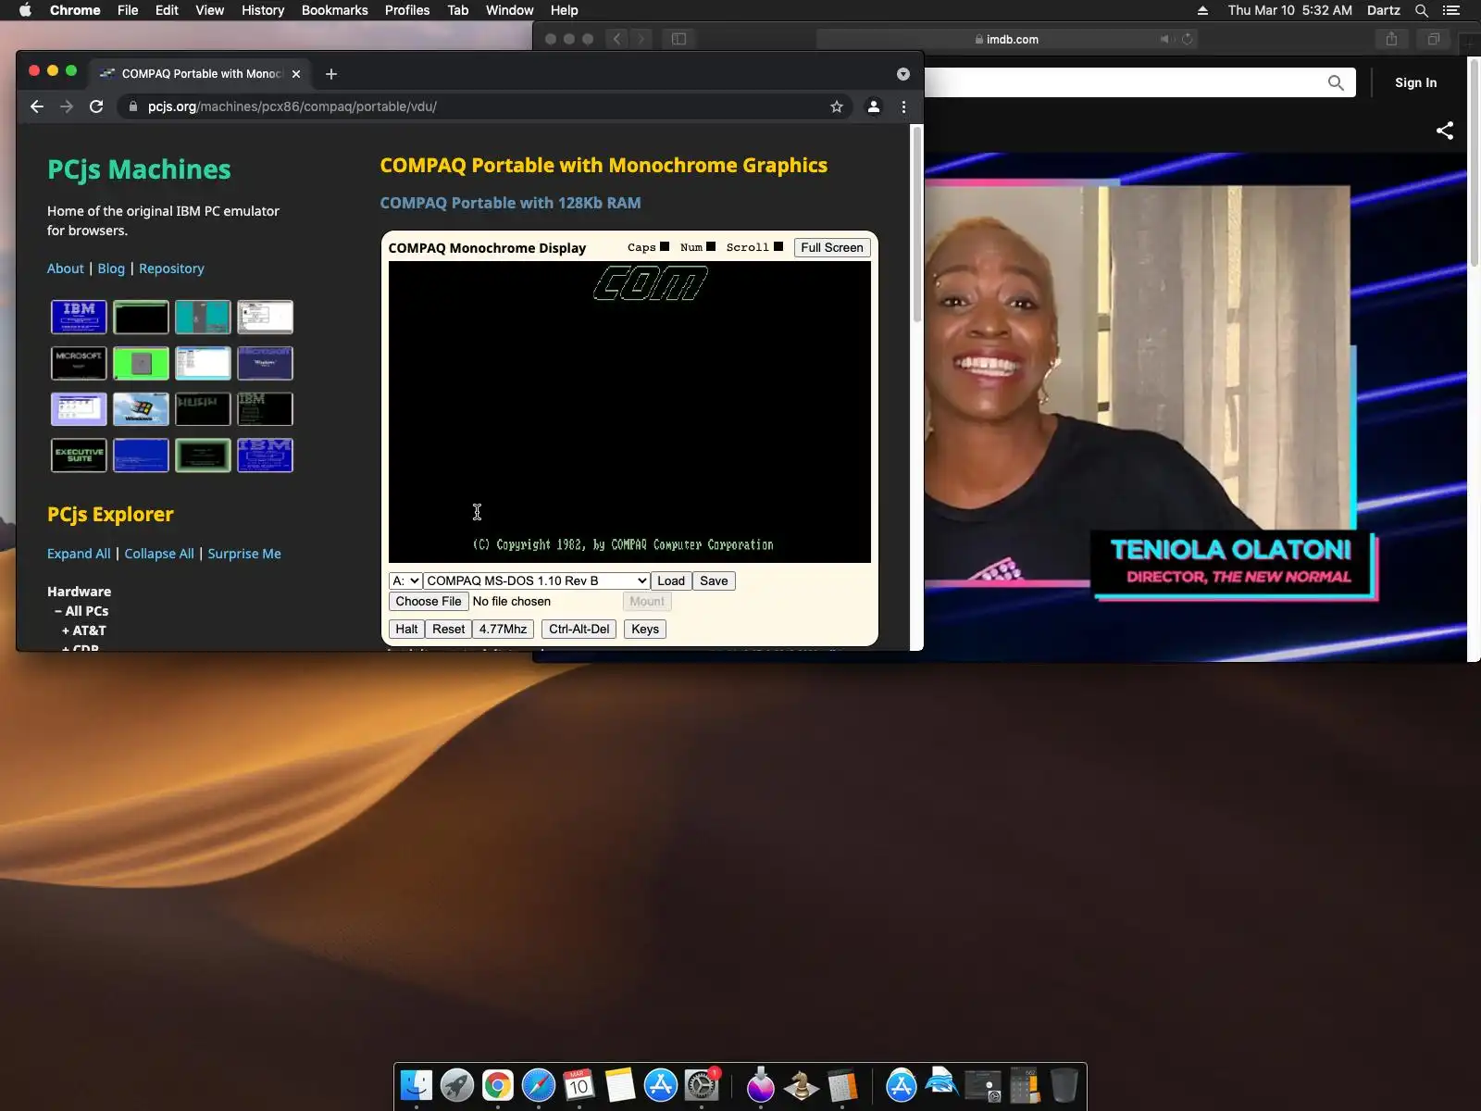Viewport: 1481px width, 1111px height.
Task: Follow the Blog link
Action: pos(111,268)
